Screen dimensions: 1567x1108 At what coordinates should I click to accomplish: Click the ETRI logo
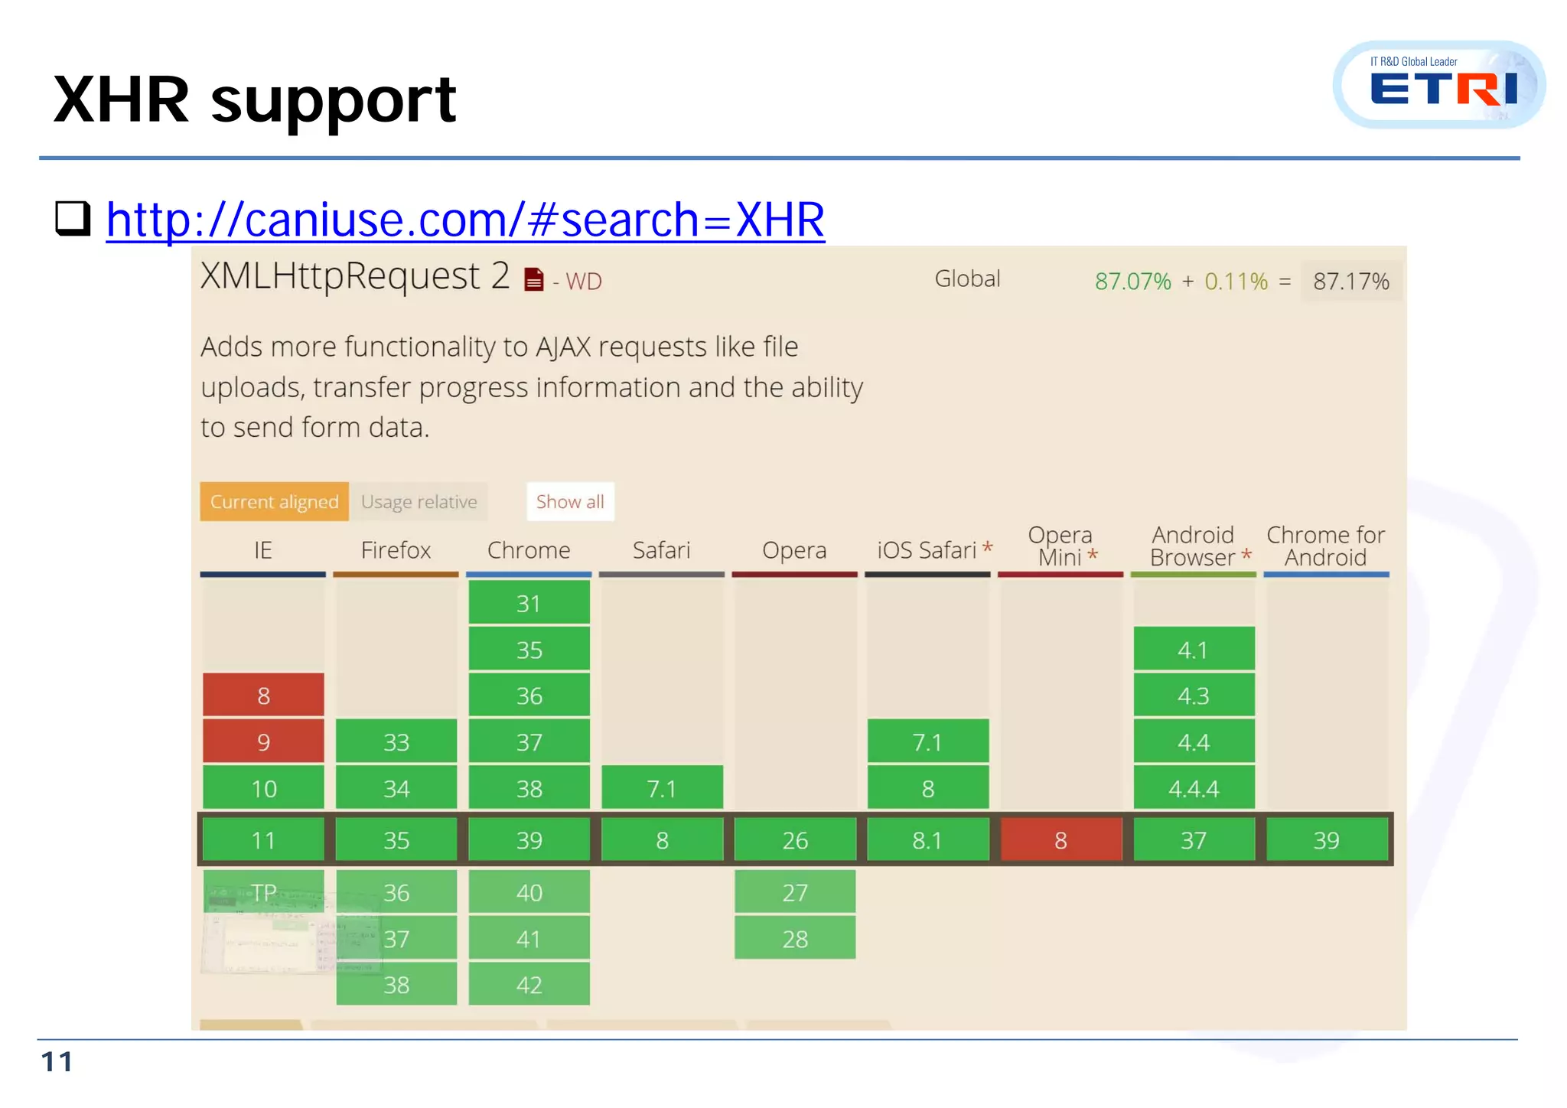tap(1439, 85)
